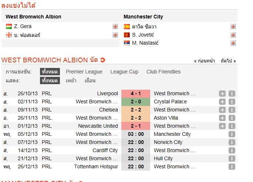Click the 4 - 1 score box
The height and width of the screenshot is (182, 253).
click(136, 94)
